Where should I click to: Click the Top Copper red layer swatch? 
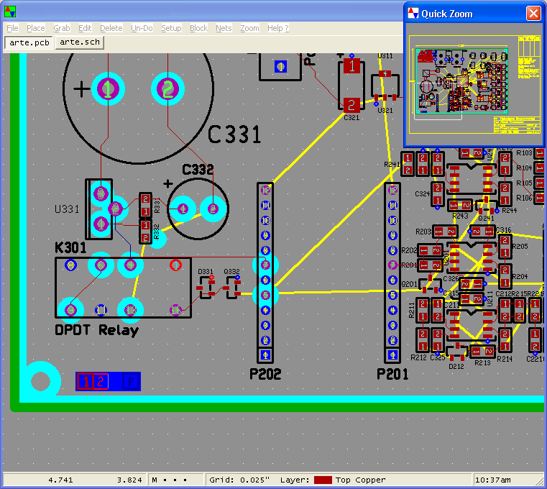click(323, 480)
